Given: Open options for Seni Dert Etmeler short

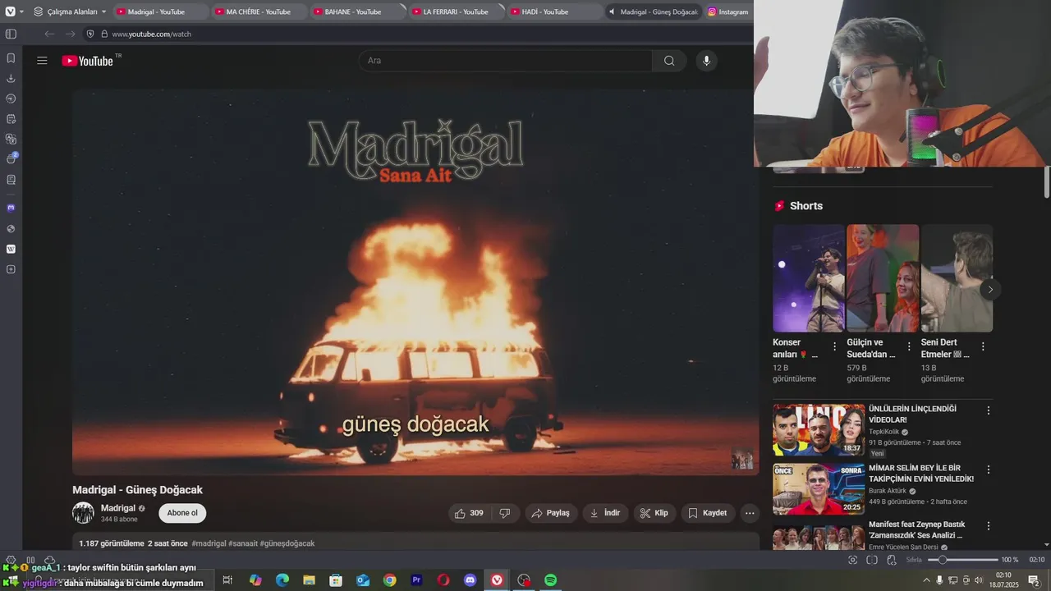Looking at the screenshot, I should (983, 346).
